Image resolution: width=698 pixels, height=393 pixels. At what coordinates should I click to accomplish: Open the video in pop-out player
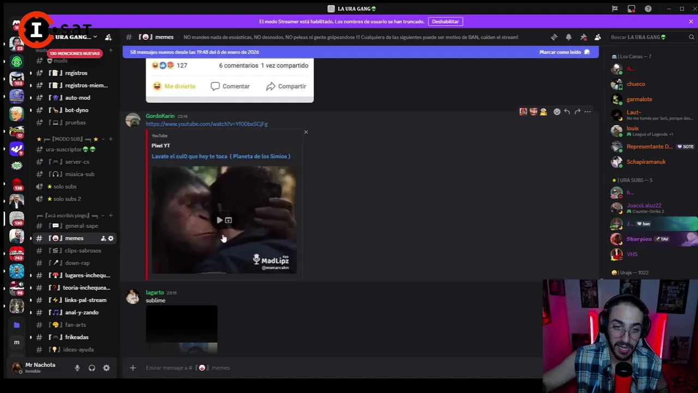(228, 221)
